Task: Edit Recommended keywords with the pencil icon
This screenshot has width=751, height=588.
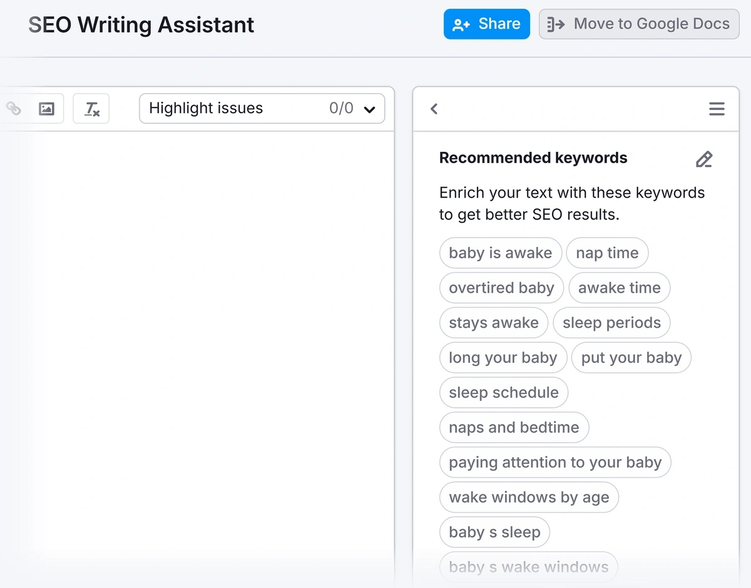Action: [704, 159]
